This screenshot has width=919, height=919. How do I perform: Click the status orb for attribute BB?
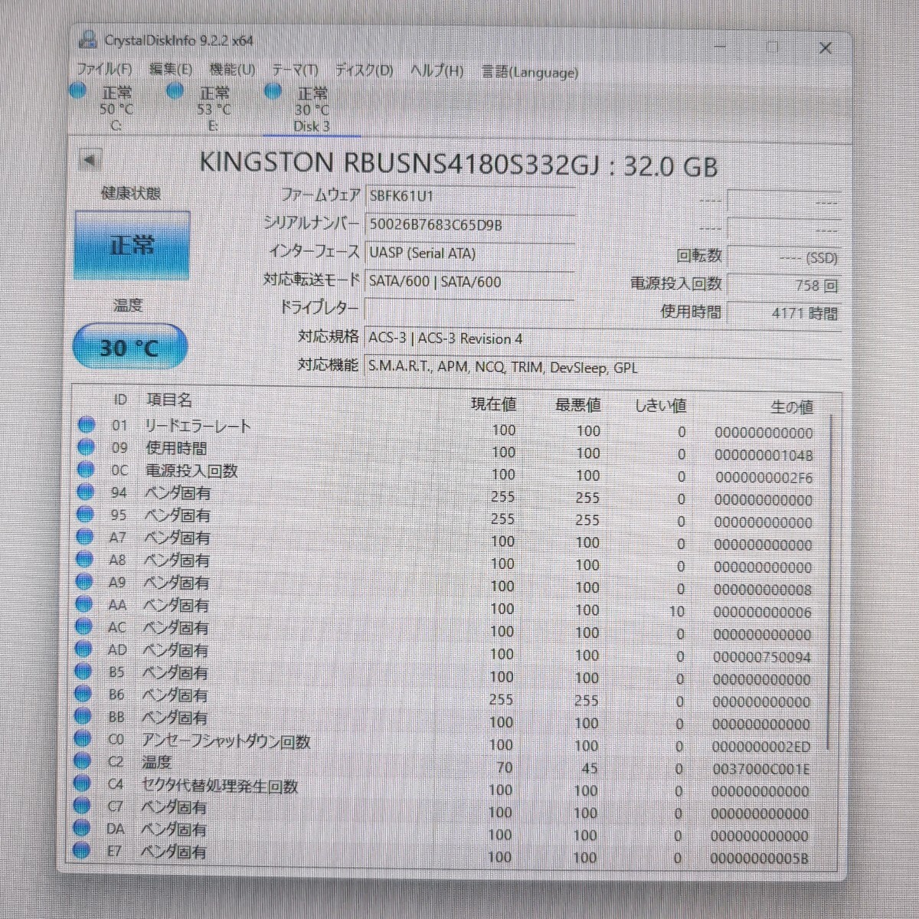pyautogui.click(x=83, y=717)
